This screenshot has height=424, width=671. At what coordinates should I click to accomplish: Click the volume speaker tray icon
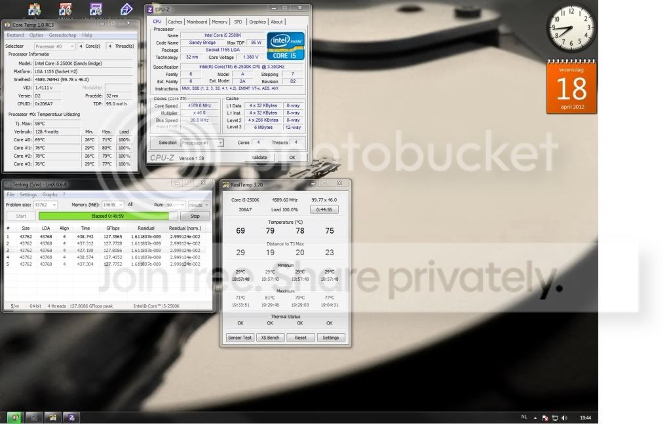coord(564,418)
